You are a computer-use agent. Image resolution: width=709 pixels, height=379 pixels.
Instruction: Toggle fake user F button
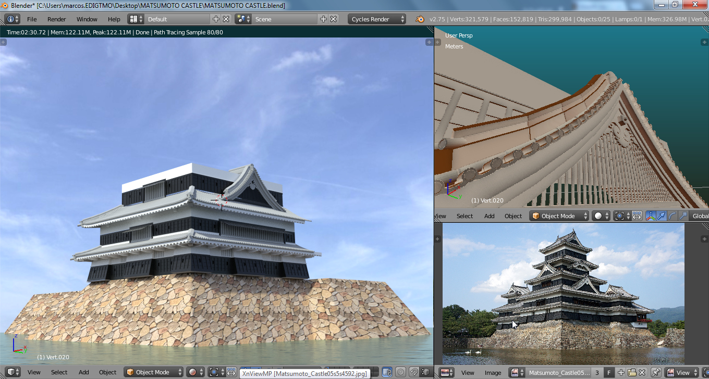tap(609, 372)
